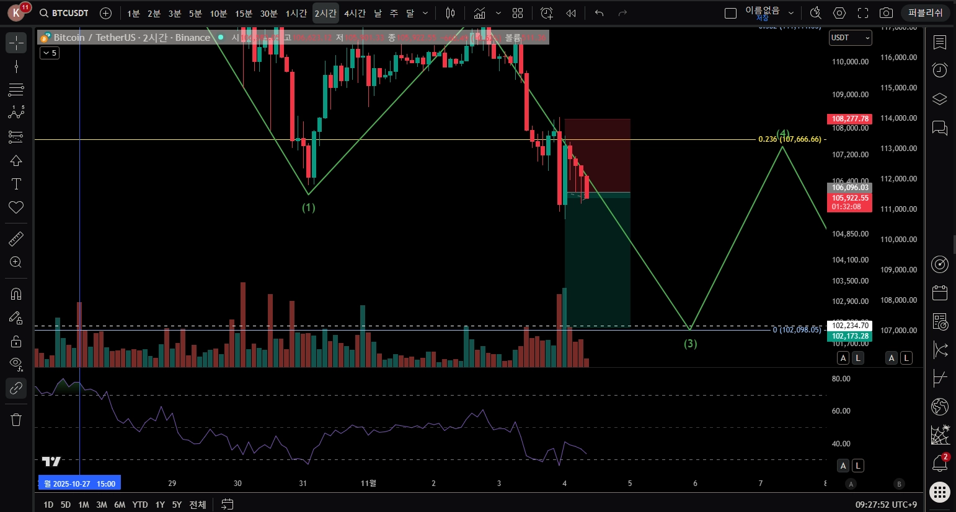Switch to the 5분 interval

point(195,13)
